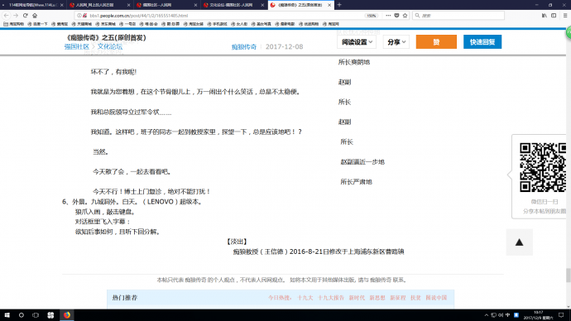Click the orange 赞 like button
The image size is (571, 321).
[436, 42]
